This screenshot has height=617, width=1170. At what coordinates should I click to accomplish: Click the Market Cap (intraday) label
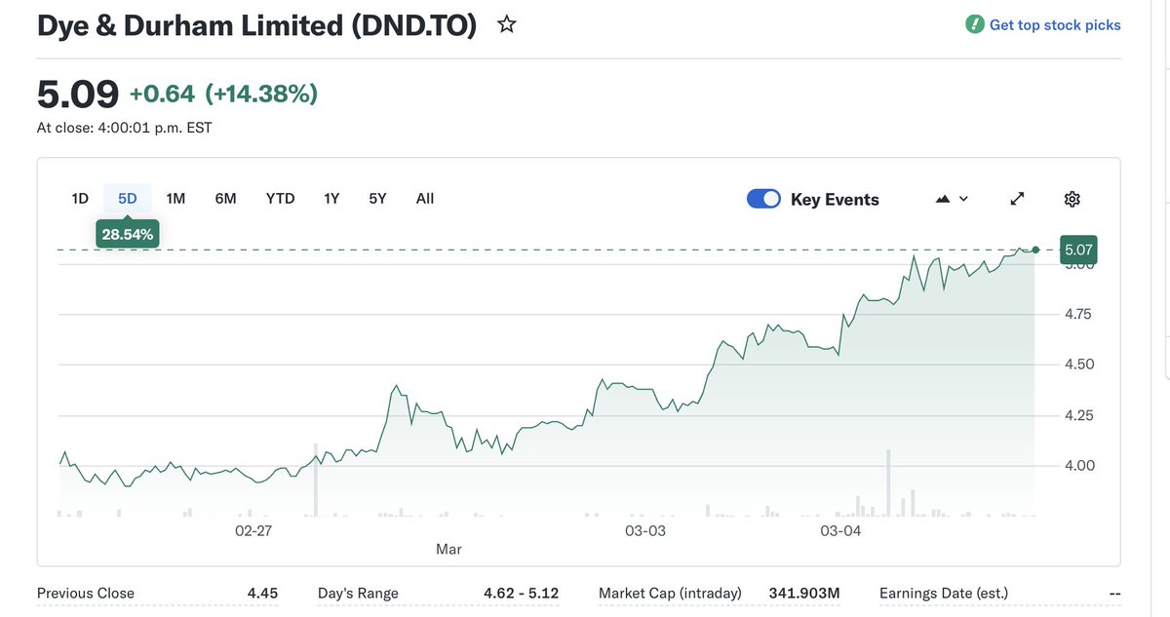(x=670, y=593)
